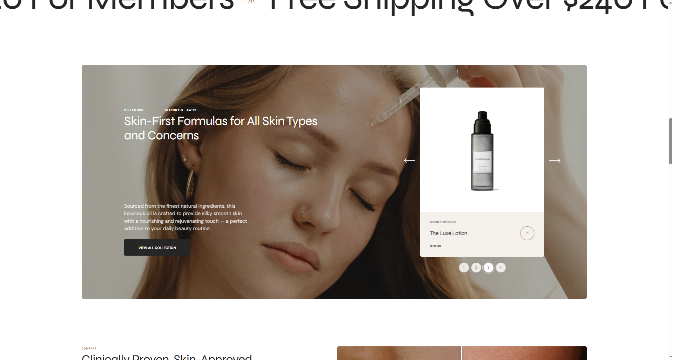Click the Collection label above headline
Viewport: 673px width, 360px height.
tap(134, 110)
